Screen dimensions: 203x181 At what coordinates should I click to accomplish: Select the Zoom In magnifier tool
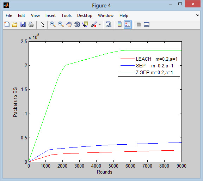53,24
